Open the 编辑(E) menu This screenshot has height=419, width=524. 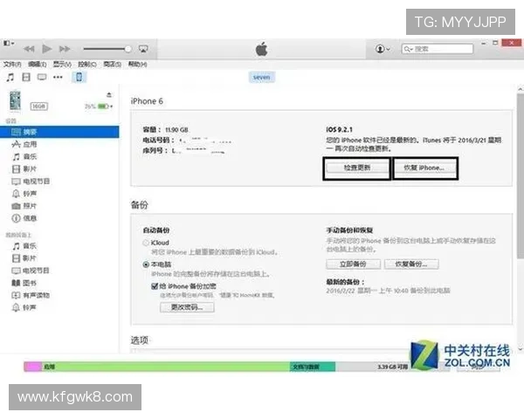37,64
